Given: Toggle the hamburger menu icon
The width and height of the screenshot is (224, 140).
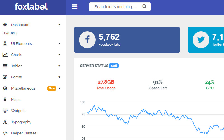Looking at the screenshot, I should (x=74, y=7).
